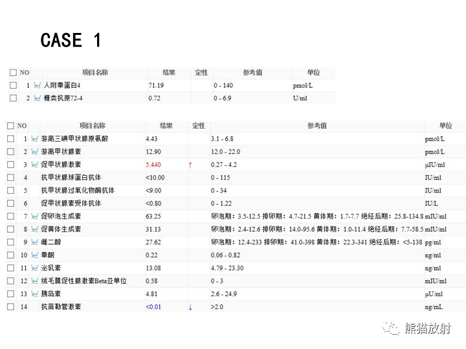This screenshot has width=466, height=349.
Task: Check the box for 促卵泡生成素 row
Action: 11,216
